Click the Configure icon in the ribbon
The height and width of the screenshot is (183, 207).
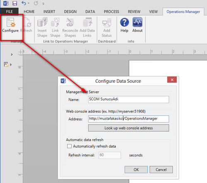coord(11,22)
